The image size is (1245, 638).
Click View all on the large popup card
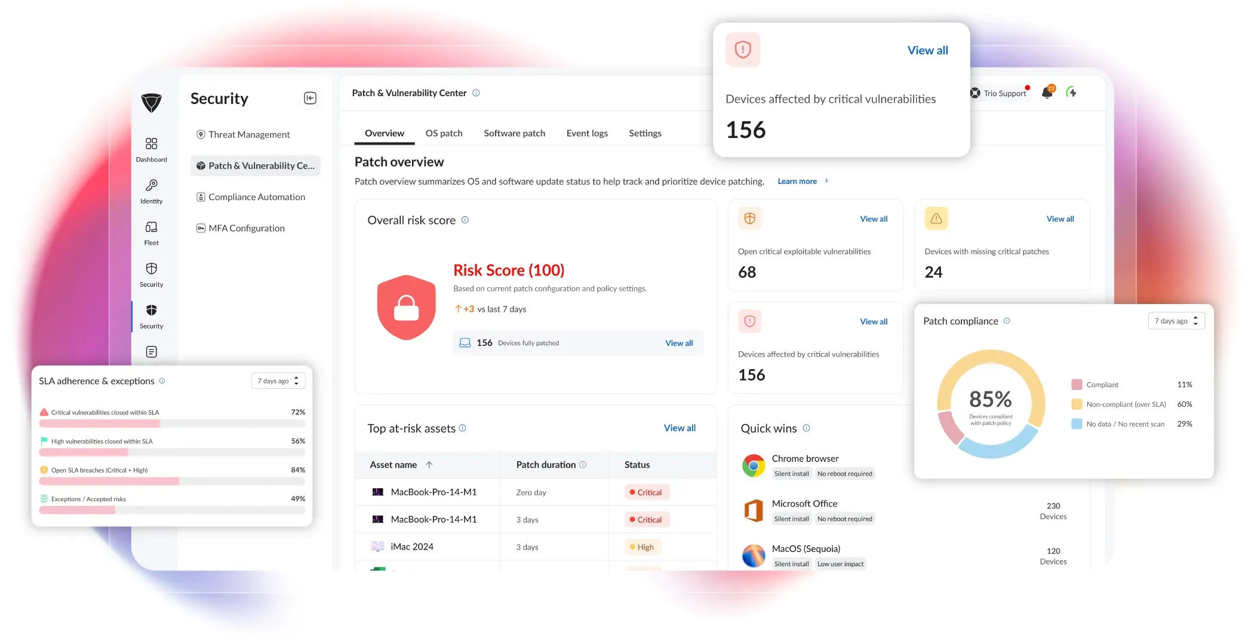(x=927, y=50)
